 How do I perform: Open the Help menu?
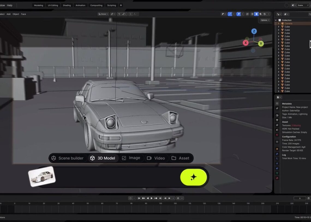pyautogui.click(x=10, y=5)
